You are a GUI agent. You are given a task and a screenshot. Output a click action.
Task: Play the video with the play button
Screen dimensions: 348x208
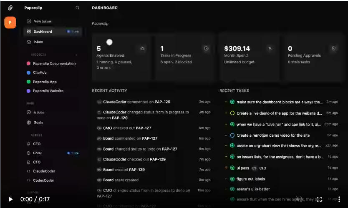pyautogui.click(x=10, y=199)
